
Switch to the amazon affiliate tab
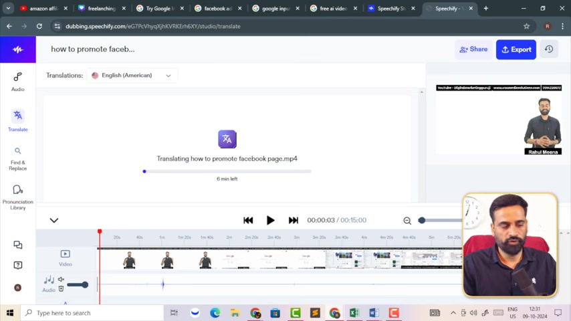[43, 9]
